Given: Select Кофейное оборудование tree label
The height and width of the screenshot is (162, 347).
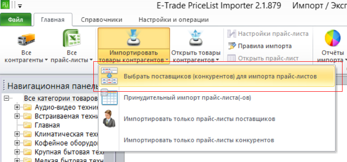Looking at the screenshot, I should pyautogui.click(x=66, y=143).
